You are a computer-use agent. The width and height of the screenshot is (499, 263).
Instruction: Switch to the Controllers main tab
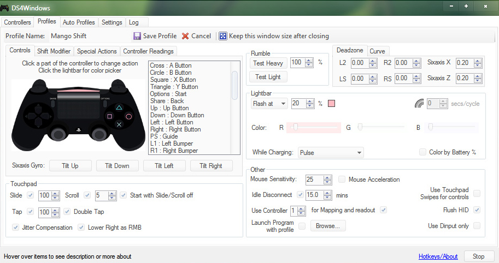pyautogui.click(x=17, y=22)
